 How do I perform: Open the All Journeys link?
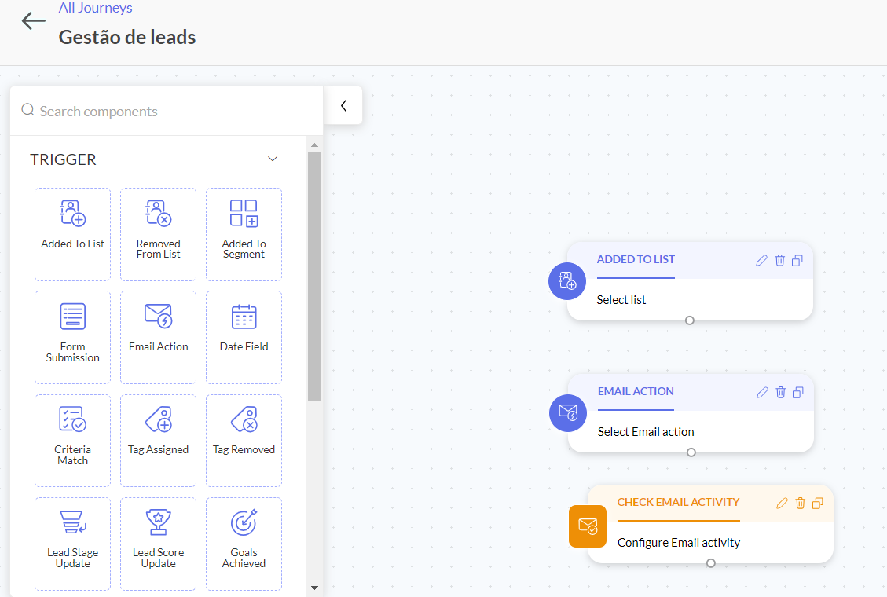tap(95, 9)
